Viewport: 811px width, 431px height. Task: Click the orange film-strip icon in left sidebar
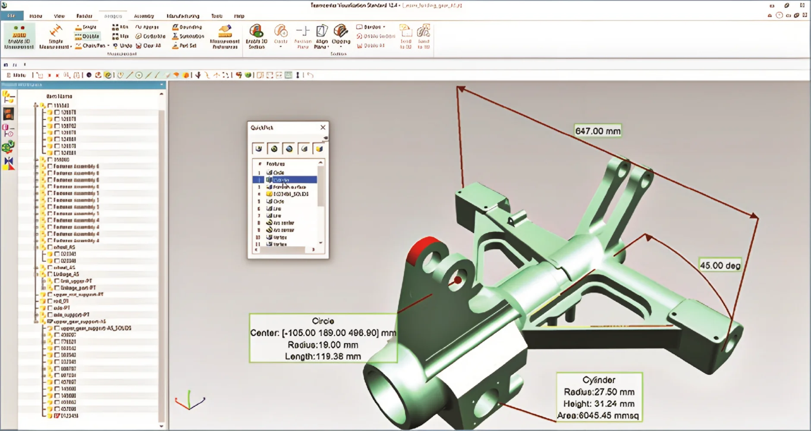(x=8, y=114)
